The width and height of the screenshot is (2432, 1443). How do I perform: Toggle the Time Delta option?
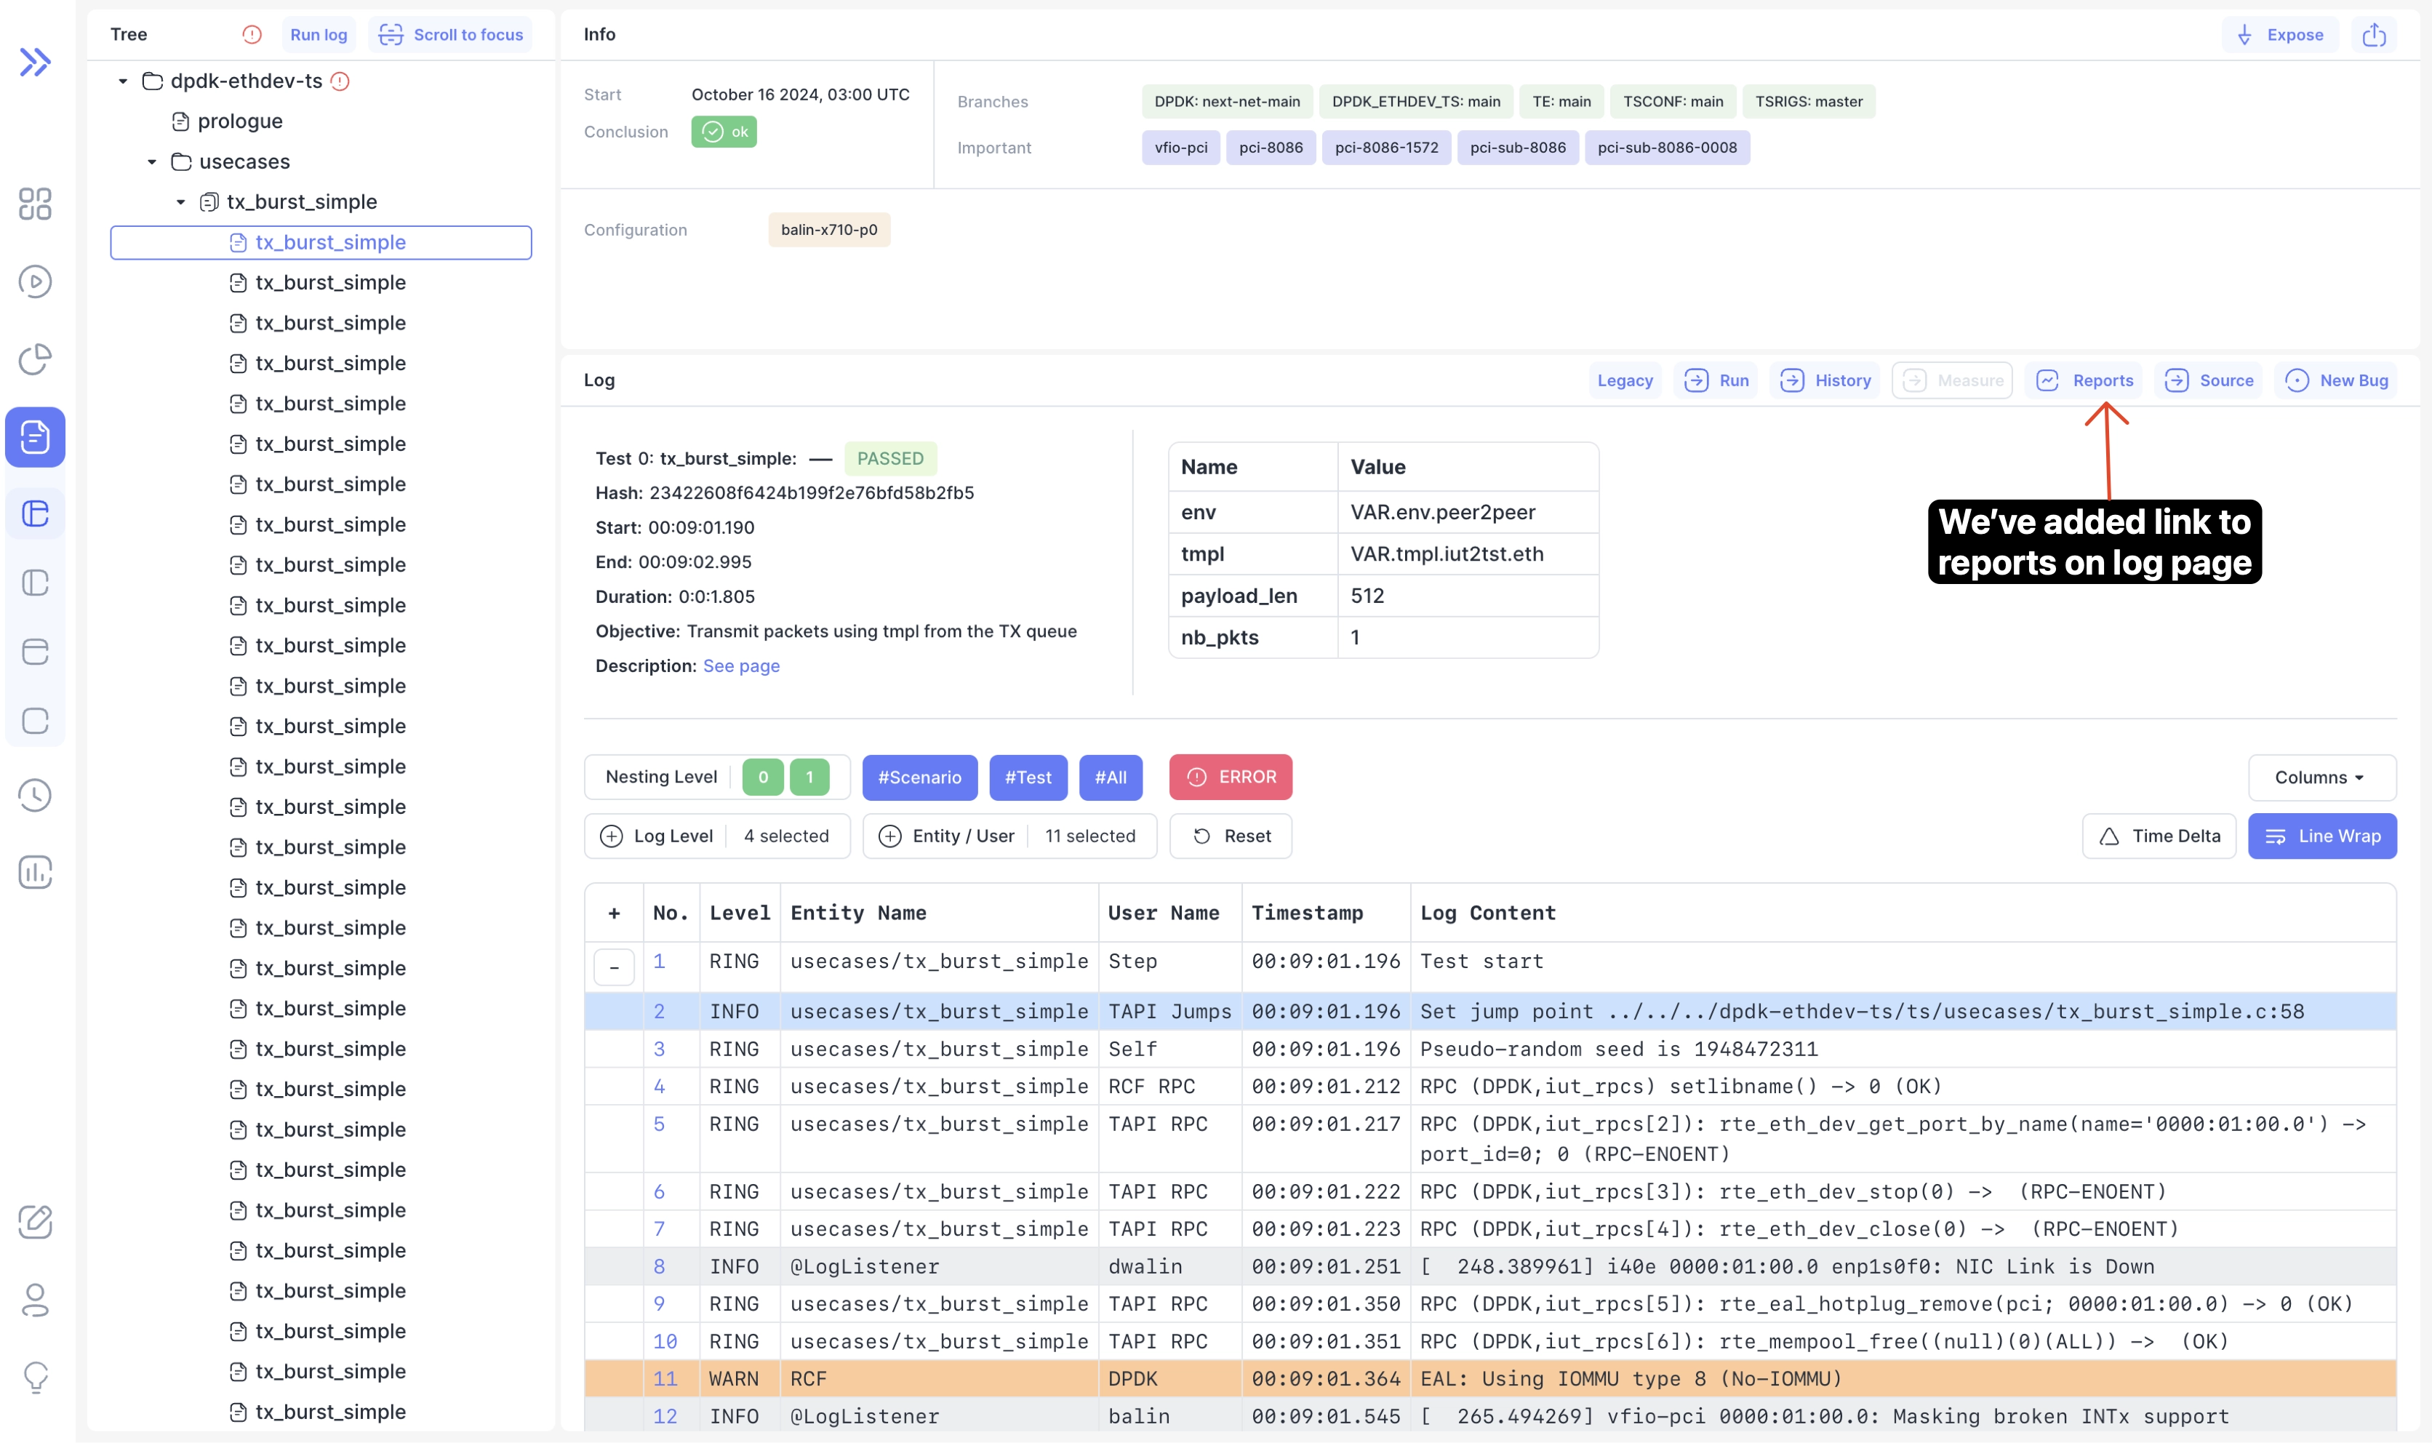[x=2159, y=836]
